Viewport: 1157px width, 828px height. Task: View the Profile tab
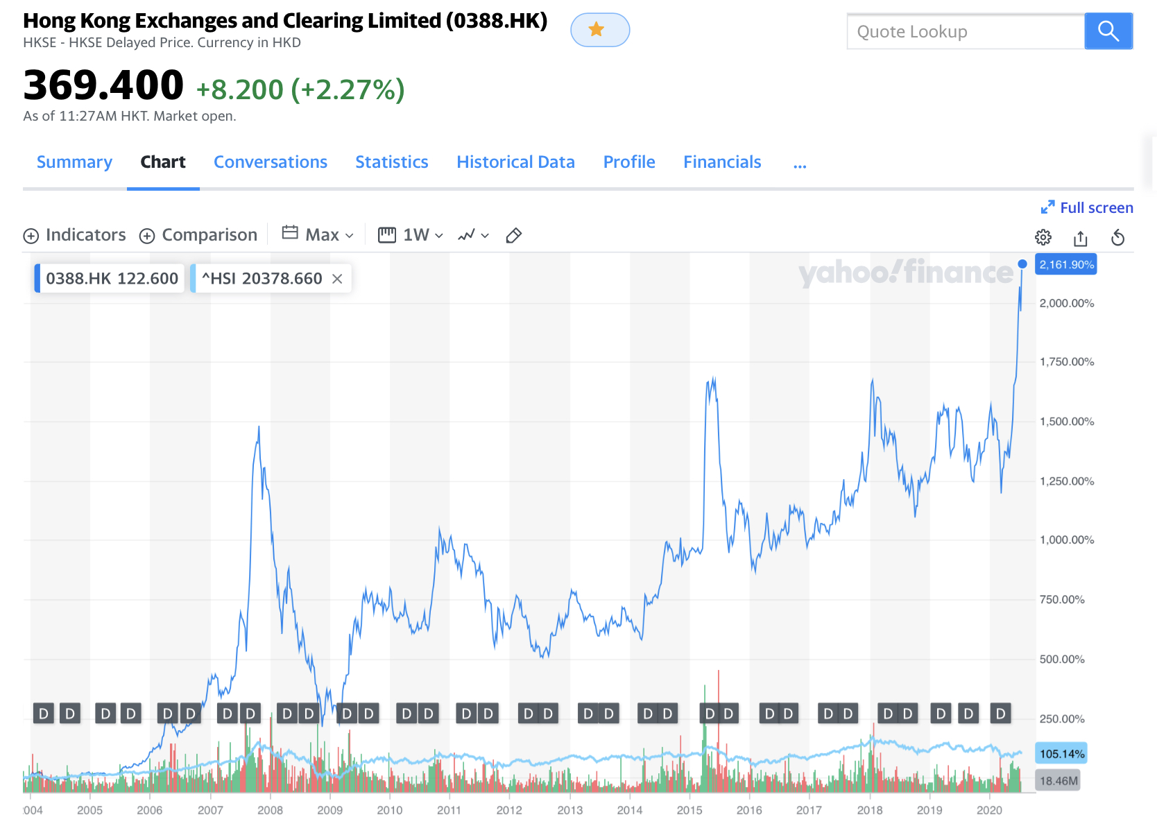click(629, 162)
